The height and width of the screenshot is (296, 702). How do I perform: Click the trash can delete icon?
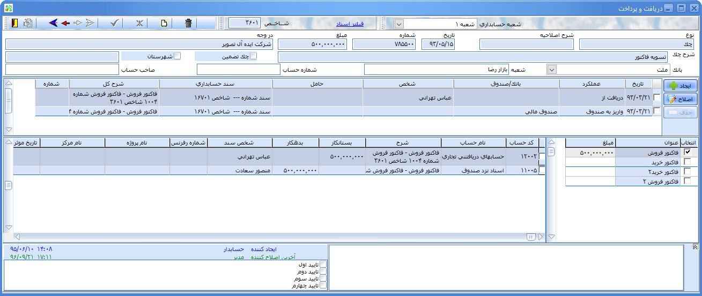pos(188,24)
